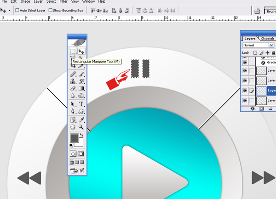
Task: Select the Rectangular Marquee tool
Action: (x=73, y=51)
